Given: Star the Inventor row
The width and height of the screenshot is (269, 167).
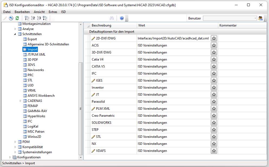Looking at the screenshot, I should coord(214,88).
